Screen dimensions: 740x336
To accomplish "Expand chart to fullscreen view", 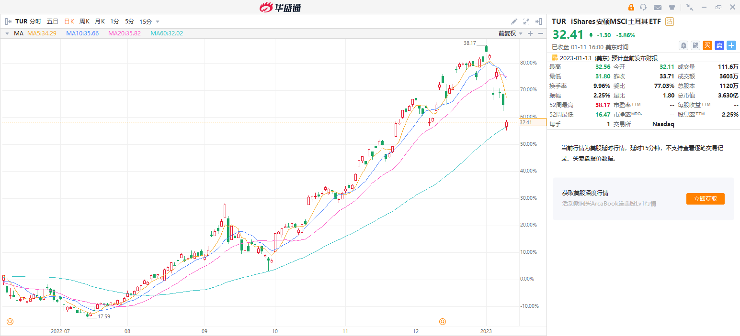I will (x=526, y=22).
